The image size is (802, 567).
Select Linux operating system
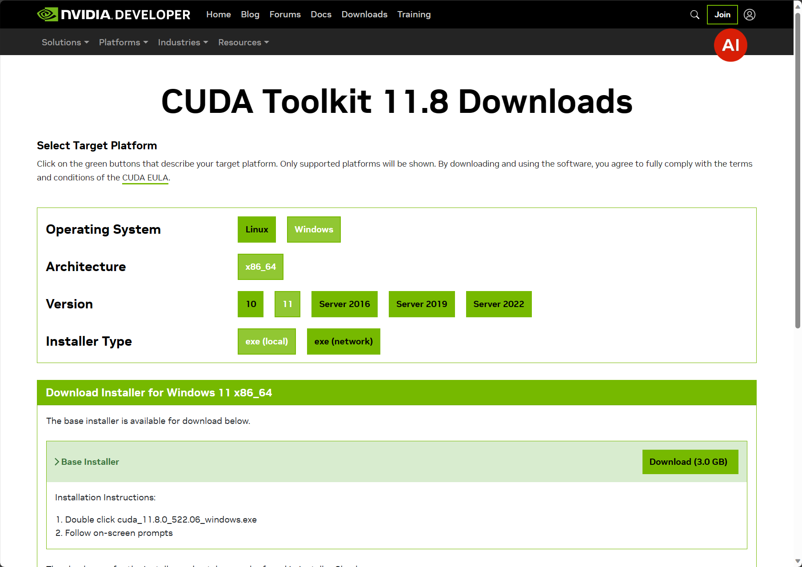(257, 229)
